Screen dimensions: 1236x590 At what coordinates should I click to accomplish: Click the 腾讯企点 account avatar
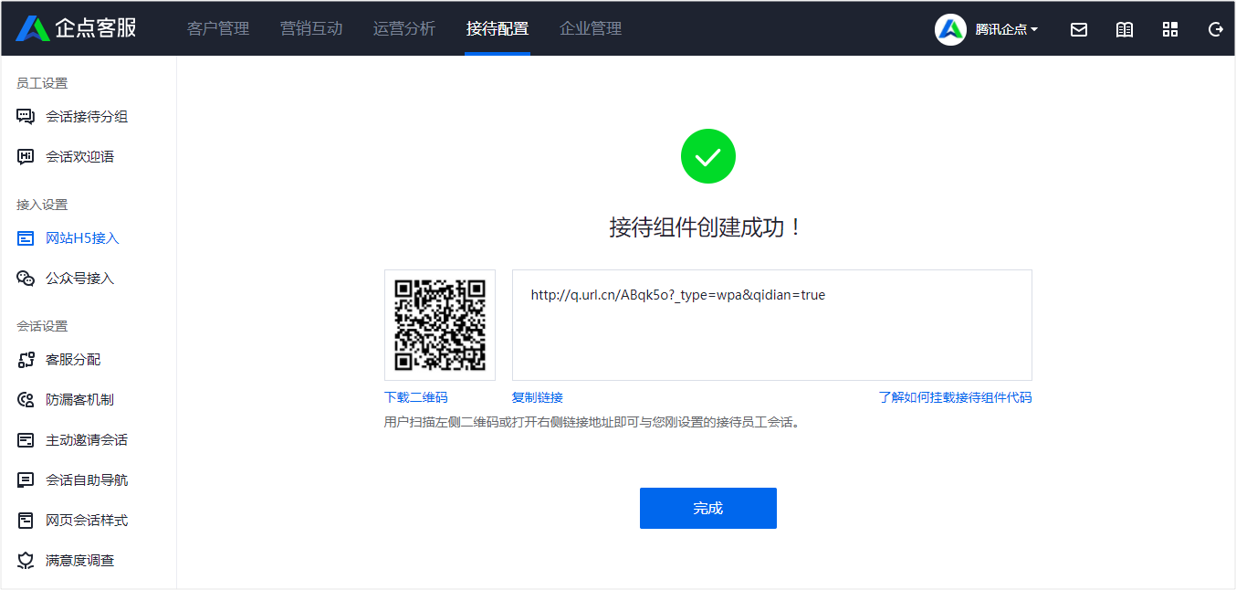pyautogui.click(x=950, y=29)
